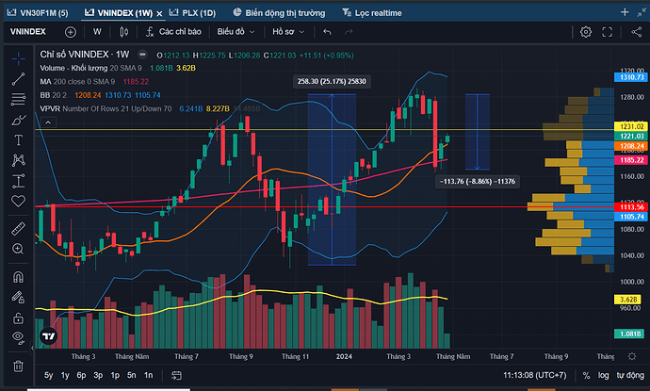Enable the magnet snapping mode
The height and width of the screenshot is (391, 650).
(x=17, y=276)
